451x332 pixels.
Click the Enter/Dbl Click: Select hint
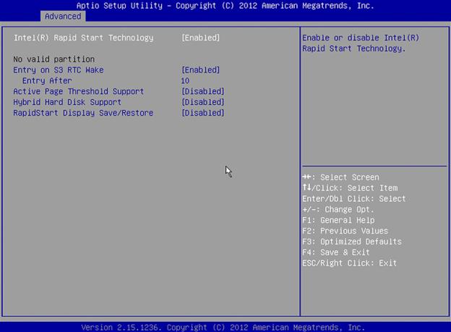point(353,199)
